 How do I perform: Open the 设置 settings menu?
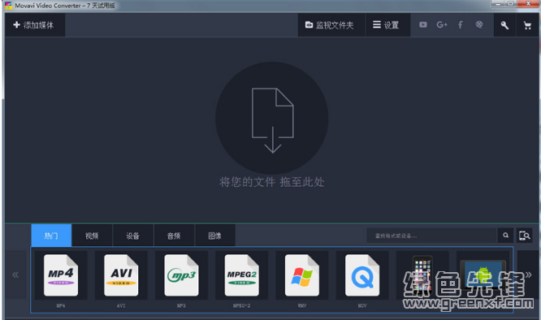click(387, 25)
